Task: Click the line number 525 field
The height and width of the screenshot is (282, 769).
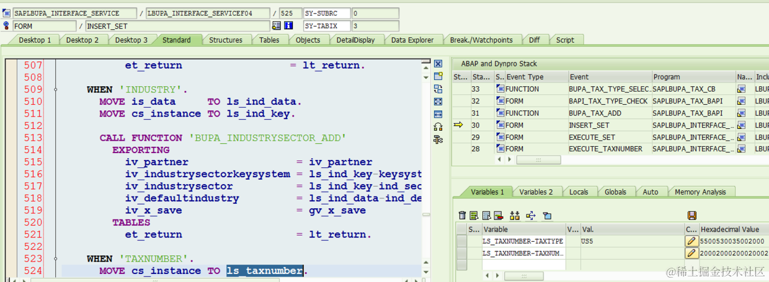Action: click(x=290, y=13)
